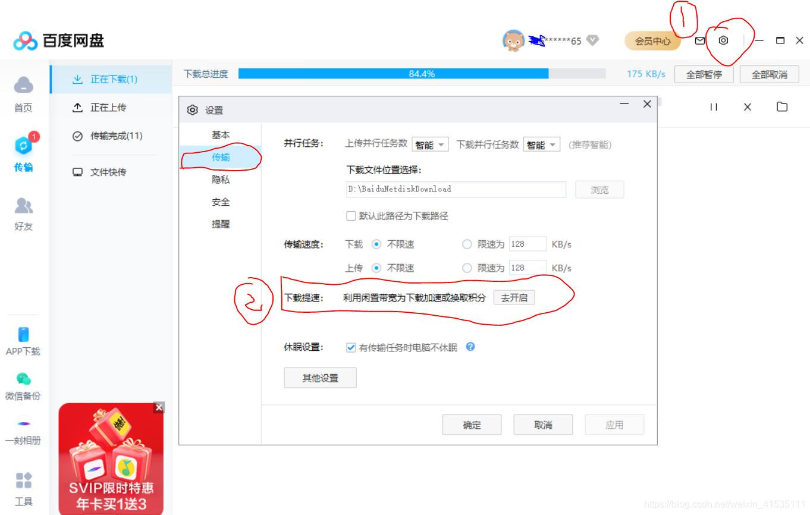Select 不限速 for 上传 speed

tap(376, 268)
